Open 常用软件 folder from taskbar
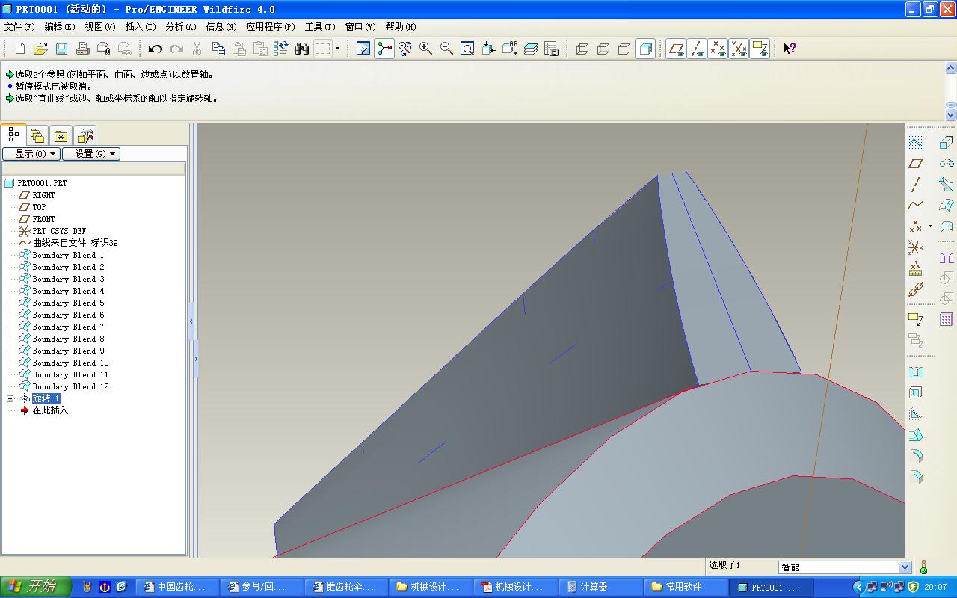Image resolution: width=957 pixels, height=598 pixels. coord(686,587)
